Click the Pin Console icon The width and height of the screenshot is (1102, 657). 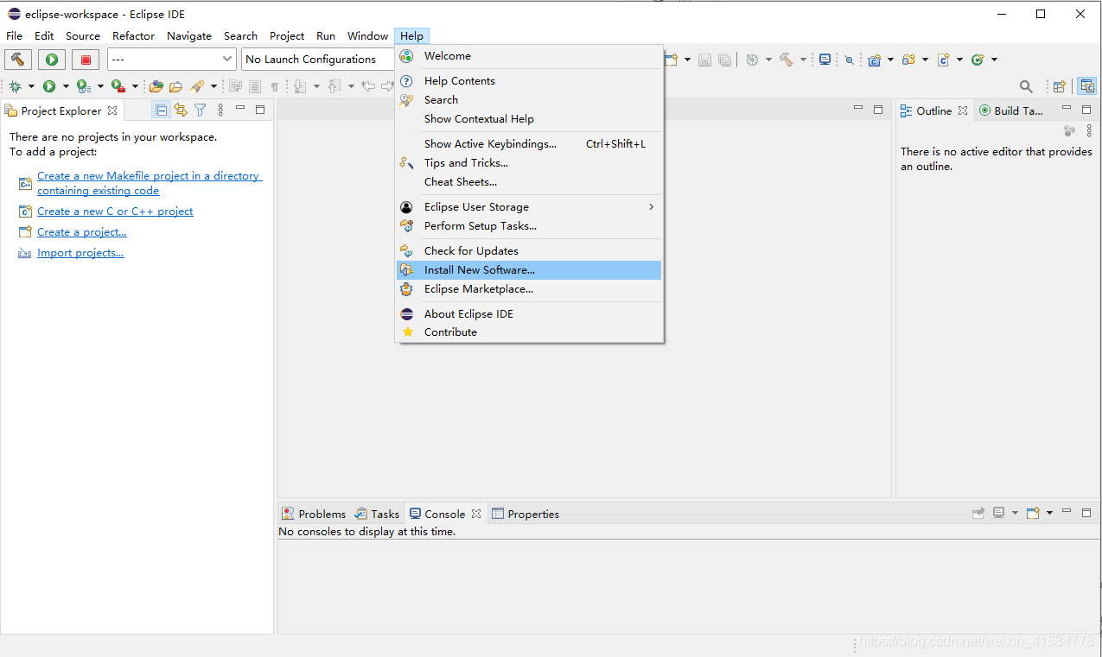(978, 513)
